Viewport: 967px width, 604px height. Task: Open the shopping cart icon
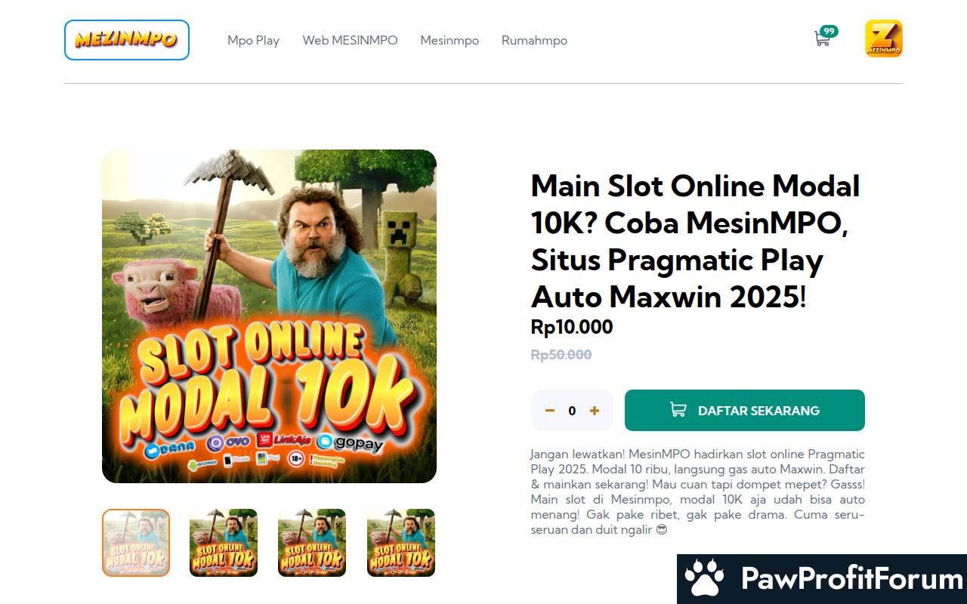tap(822, 39)
